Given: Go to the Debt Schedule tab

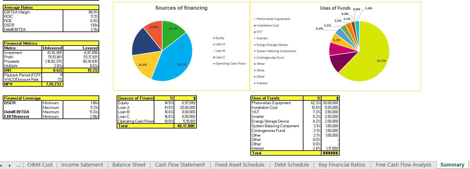Looking at the screenshot, I should coord(292,165).
